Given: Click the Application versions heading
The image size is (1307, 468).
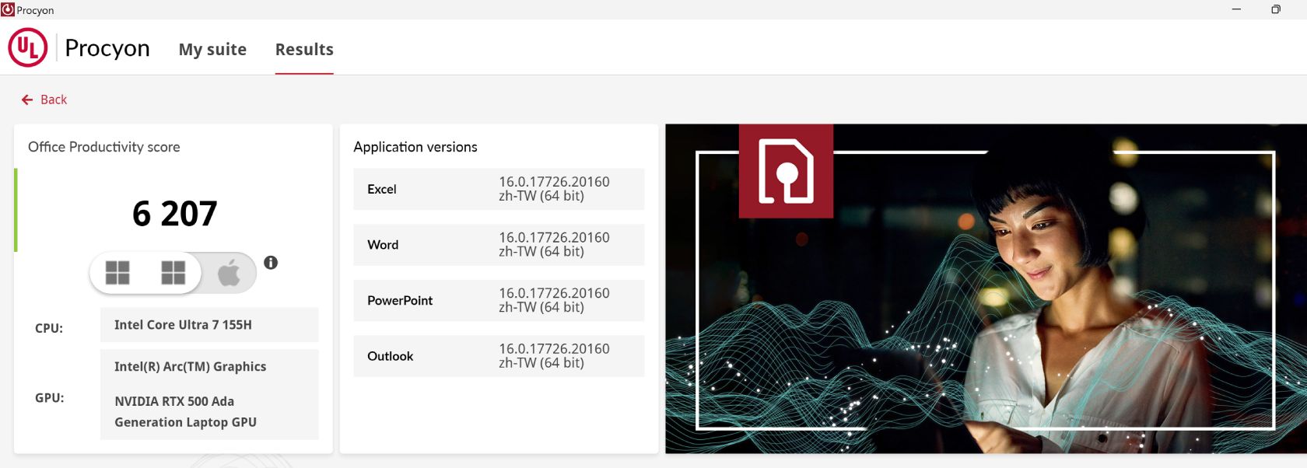Looking at the screenshot, I should coord(415,147).
